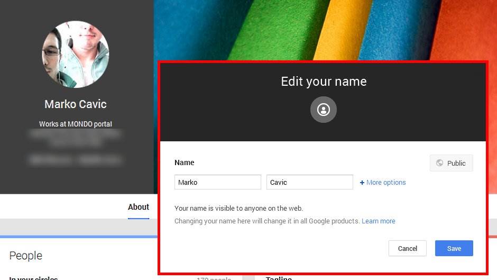Click the globe icon on Public button
Screen dimensions: 497x280
tap(439, 163)
